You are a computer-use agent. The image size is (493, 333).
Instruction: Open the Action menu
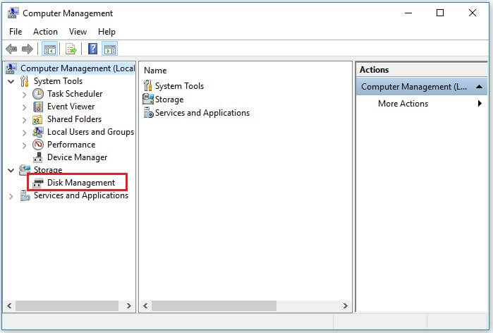click(x=45, y=32)
